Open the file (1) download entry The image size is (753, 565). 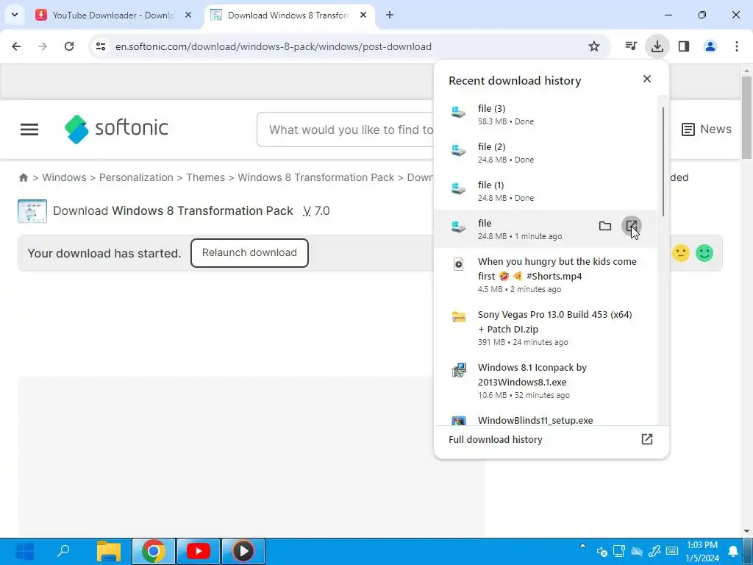coord(545,191)
